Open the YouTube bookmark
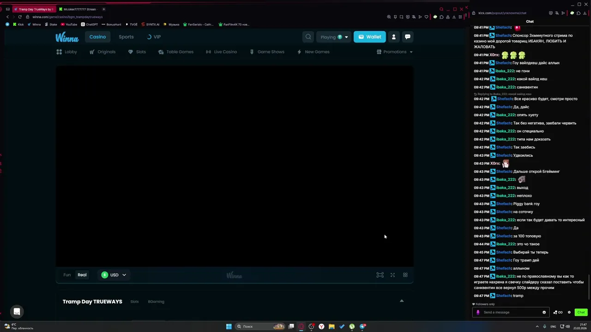 tap(69, 24)
